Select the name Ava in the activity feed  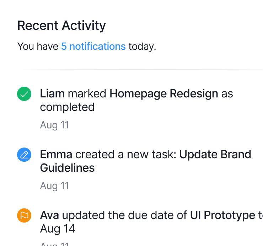[x=49, y=215]
